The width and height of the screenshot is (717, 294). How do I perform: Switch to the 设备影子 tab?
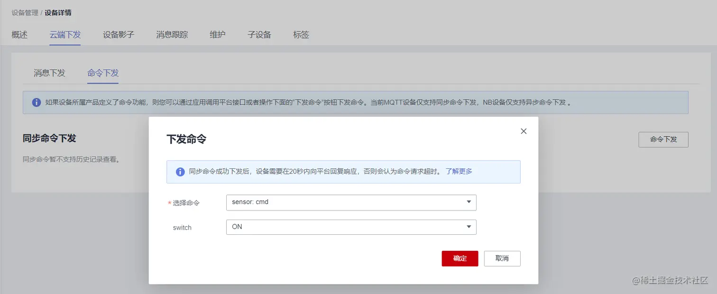tap(119, 35)
